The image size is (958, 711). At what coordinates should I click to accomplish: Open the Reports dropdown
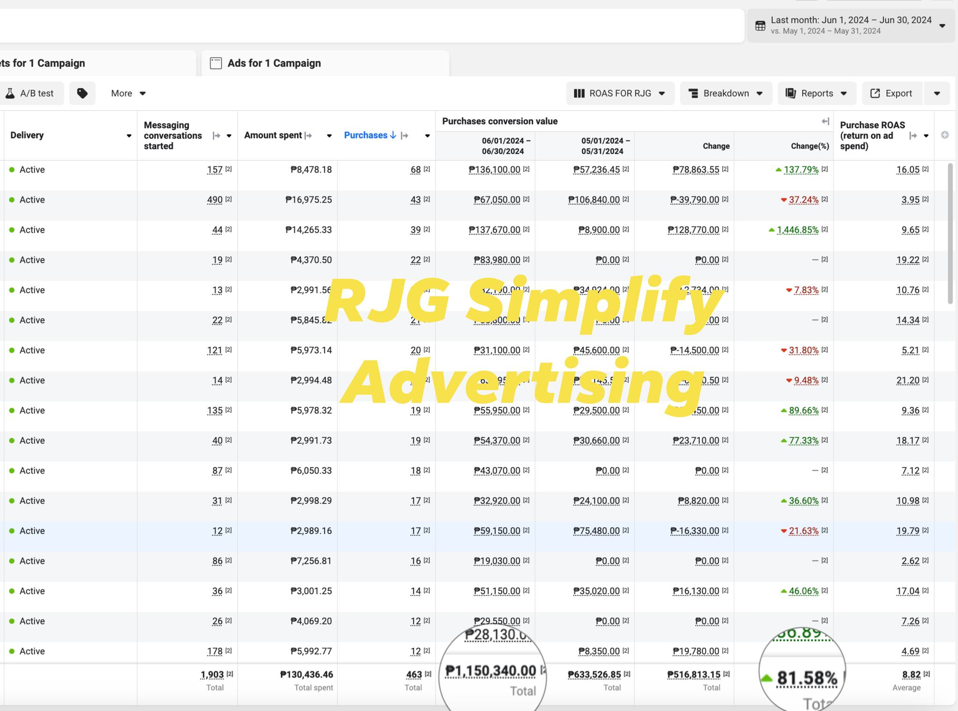point(817,93)
